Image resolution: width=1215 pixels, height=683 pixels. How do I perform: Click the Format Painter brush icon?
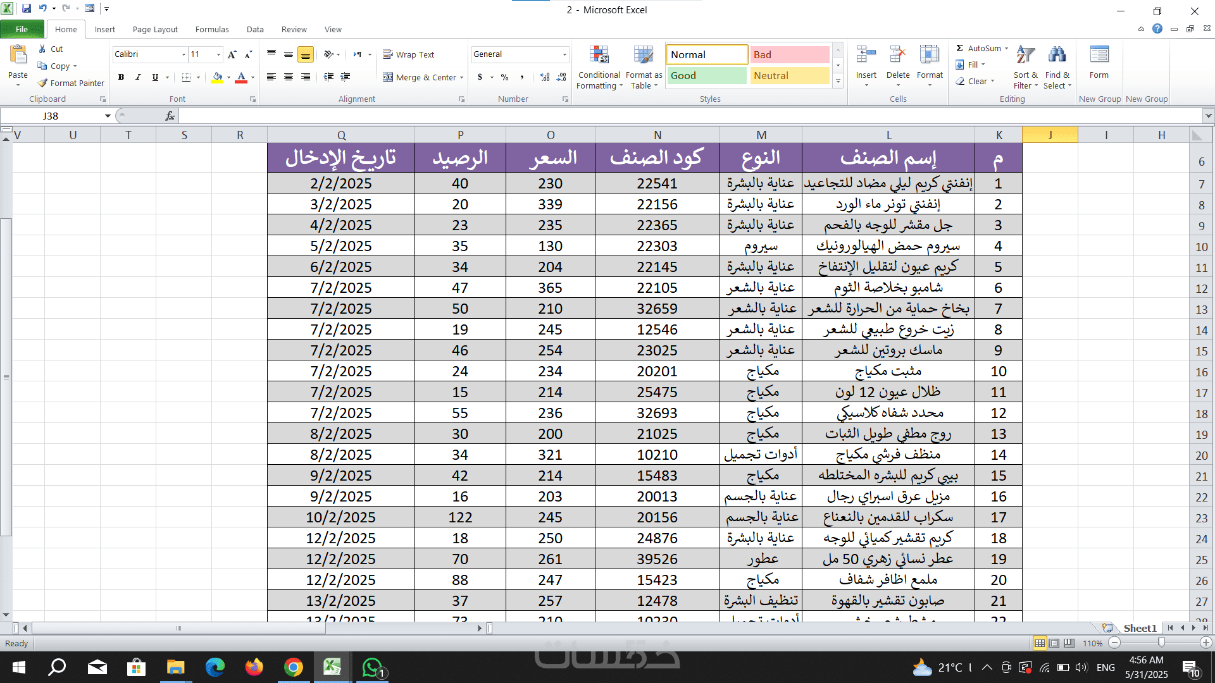tap(43, 83)
